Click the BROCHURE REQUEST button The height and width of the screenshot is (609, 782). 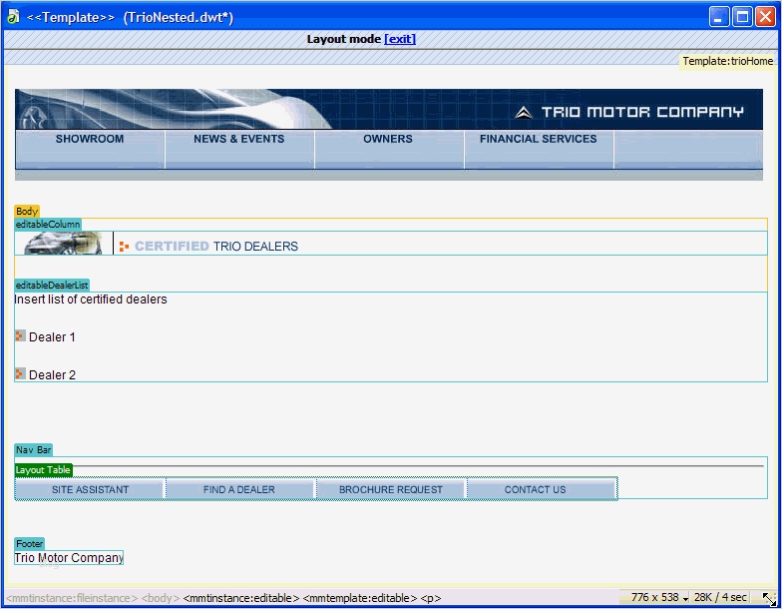[391, 489]
